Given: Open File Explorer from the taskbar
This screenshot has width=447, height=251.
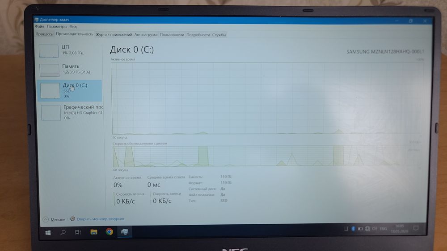Looking at the screenshot, I should 94,232.
